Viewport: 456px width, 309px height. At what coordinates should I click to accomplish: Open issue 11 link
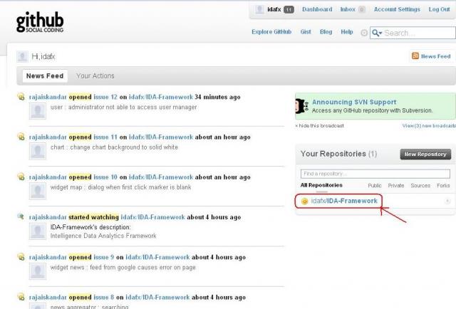[105, 137]
